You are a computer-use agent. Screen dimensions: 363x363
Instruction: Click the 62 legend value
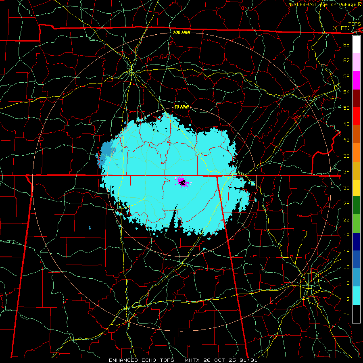point(346,60)
